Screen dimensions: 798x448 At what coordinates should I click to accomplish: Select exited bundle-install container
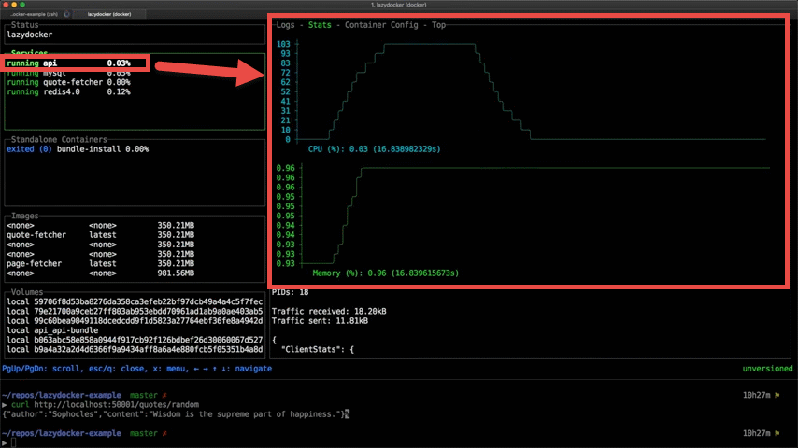77,148
